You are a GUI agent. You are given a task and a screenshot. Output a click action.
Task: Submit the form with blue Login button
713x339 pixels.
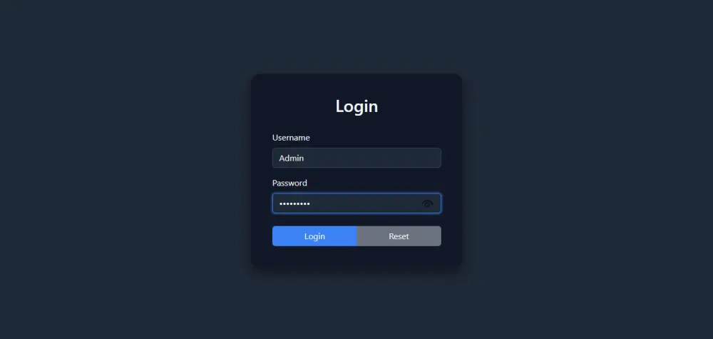(314, 236)
